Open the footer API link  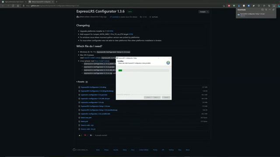point(163,150)
